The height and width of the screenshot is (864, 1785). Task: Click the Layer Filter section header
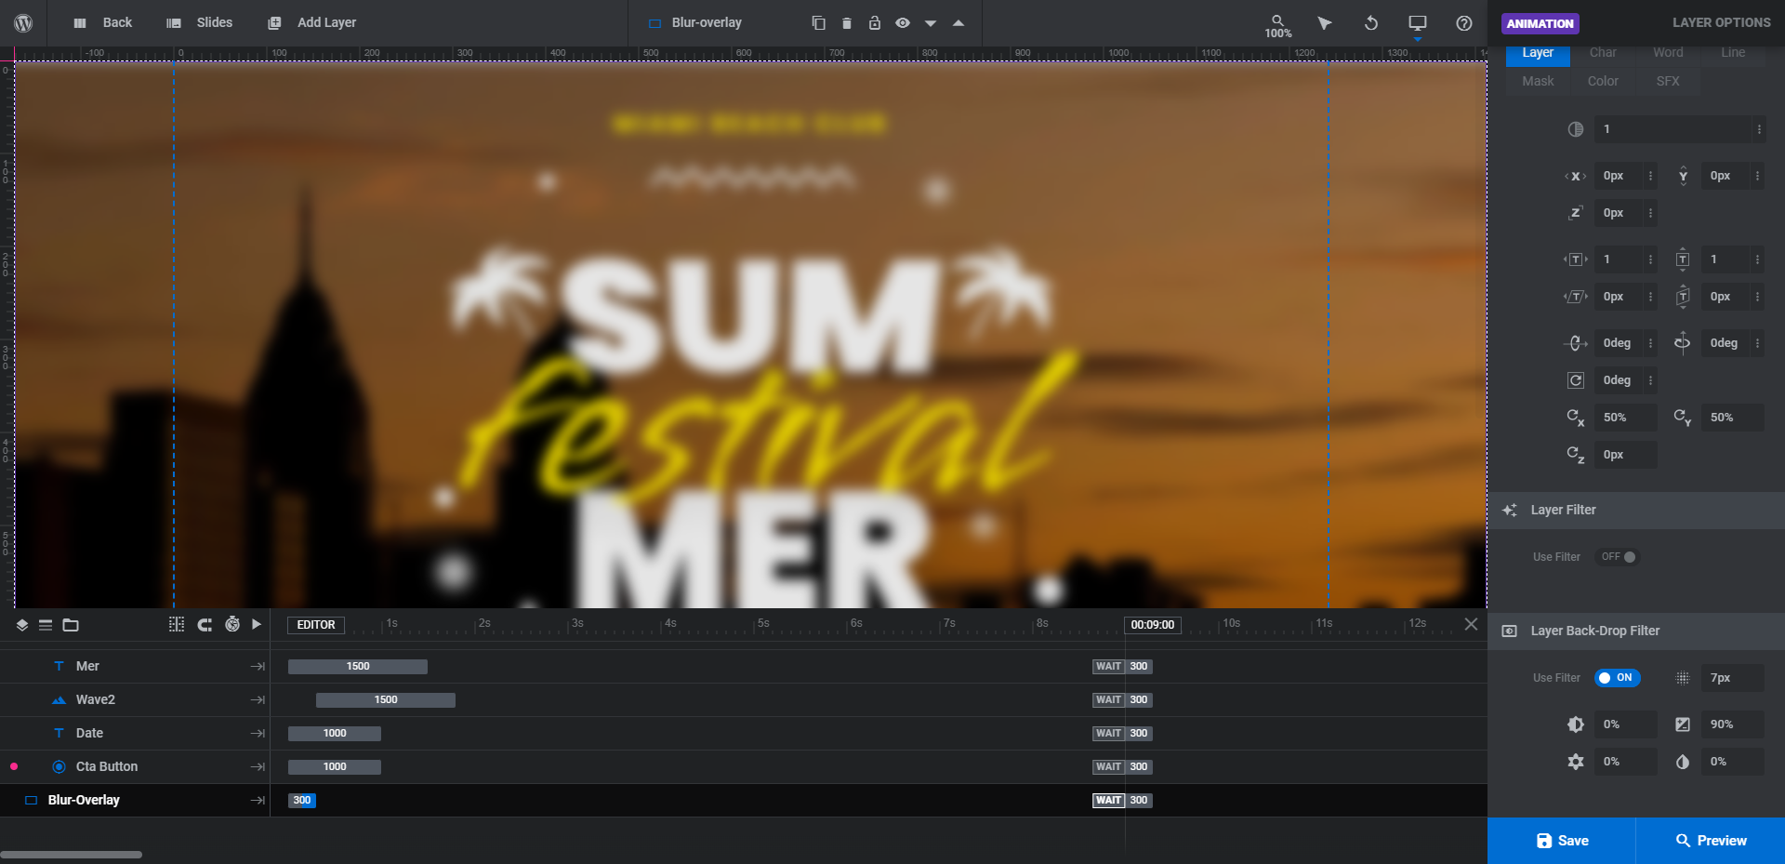click(1636, 510)
